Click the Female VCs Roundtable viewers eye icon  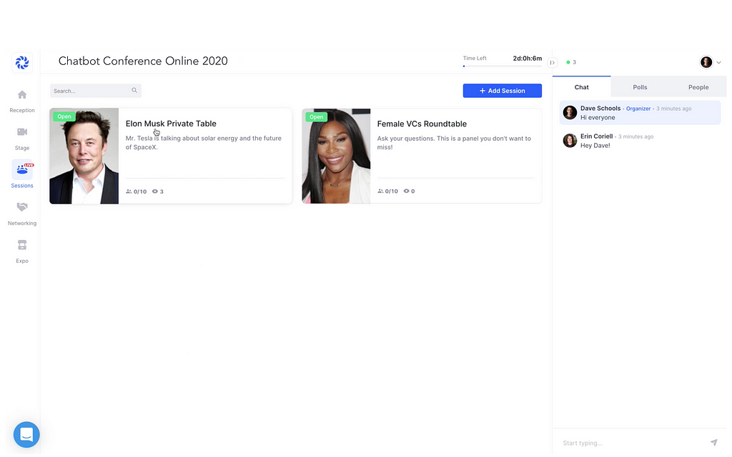[x=406, y=191]
